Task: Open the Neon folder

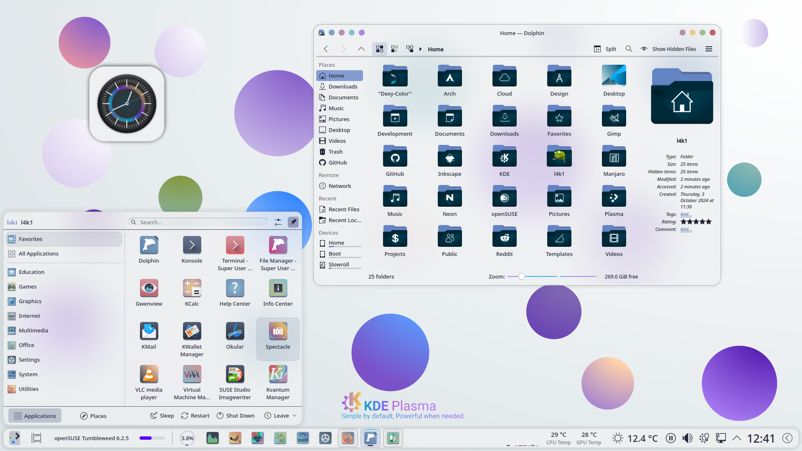Action: pos(449,201)
